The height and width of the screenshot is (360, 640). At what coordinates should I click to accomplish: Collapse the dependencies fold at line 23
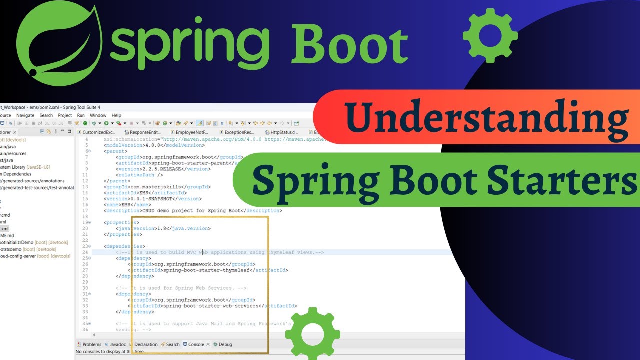pos(90,246)
